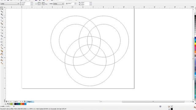Image resolution: width=196 pixels, height=110 pixels.
Task: Select the Rectangle tool
Action: coord(2,27)
